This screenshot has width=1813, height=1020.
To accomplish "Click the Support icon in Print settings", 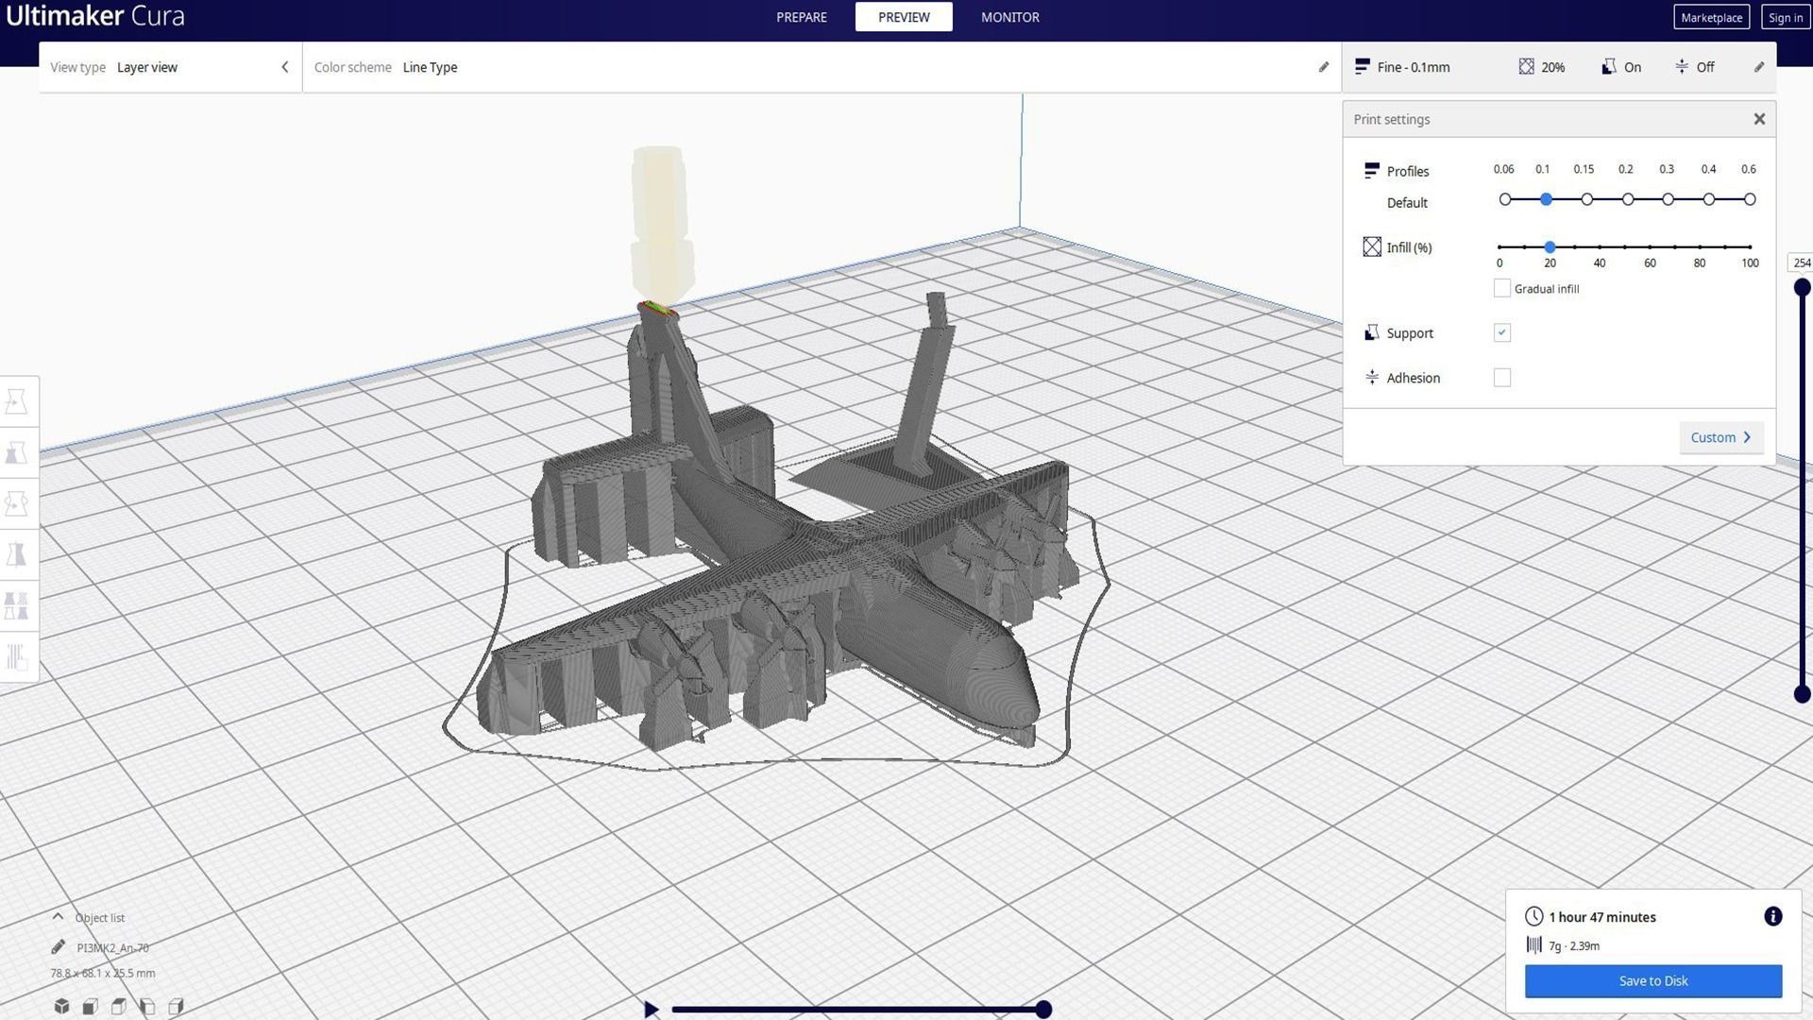I will [1371, 332].
